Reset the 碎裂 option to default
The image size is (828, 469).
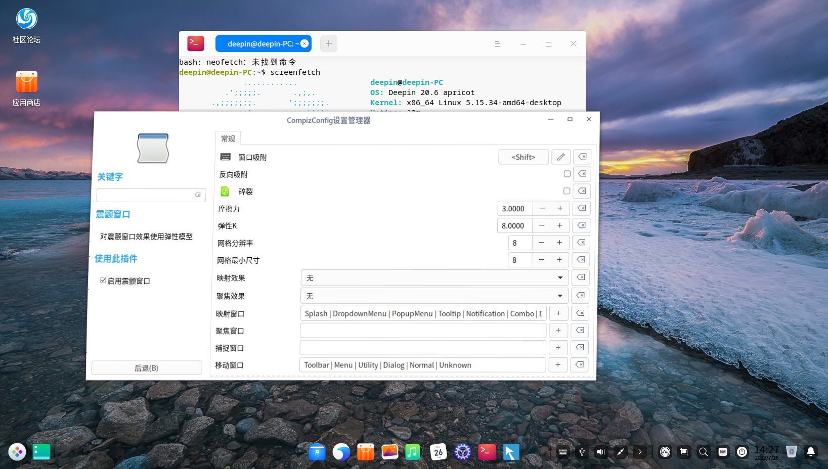[x=582, y=191]
